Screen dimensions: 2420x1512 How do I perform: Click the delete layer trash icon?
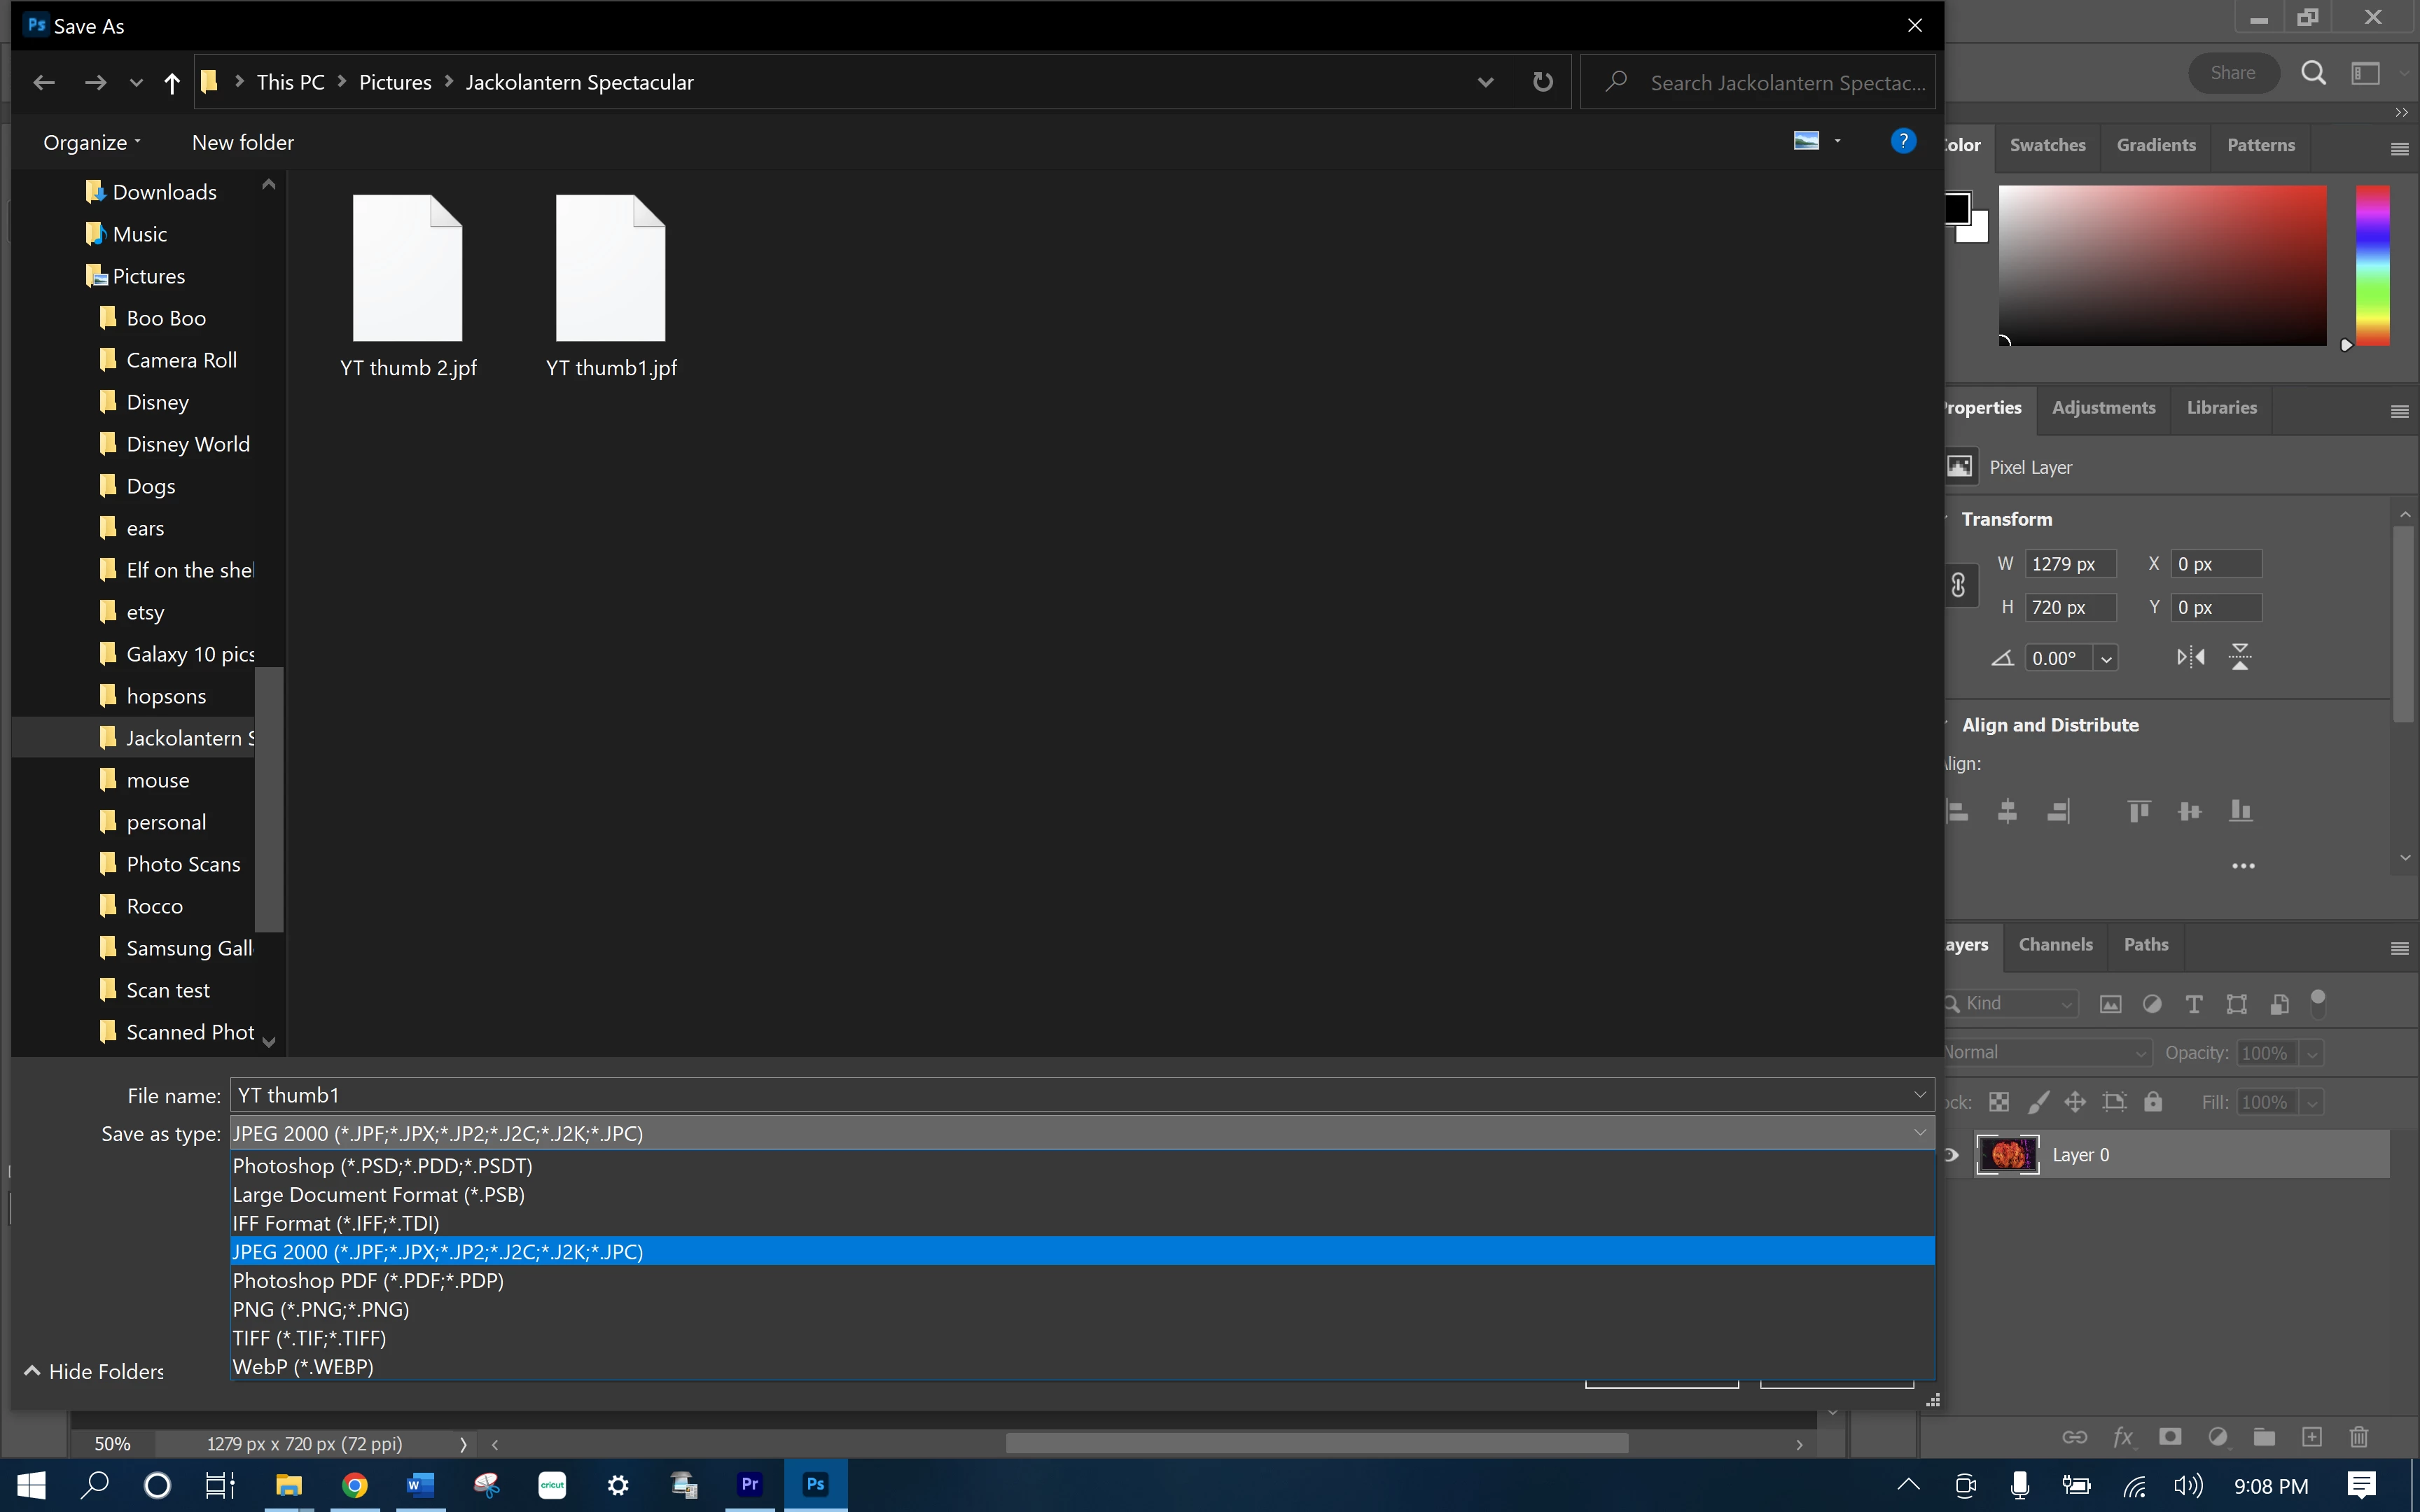(2358, 1437)
